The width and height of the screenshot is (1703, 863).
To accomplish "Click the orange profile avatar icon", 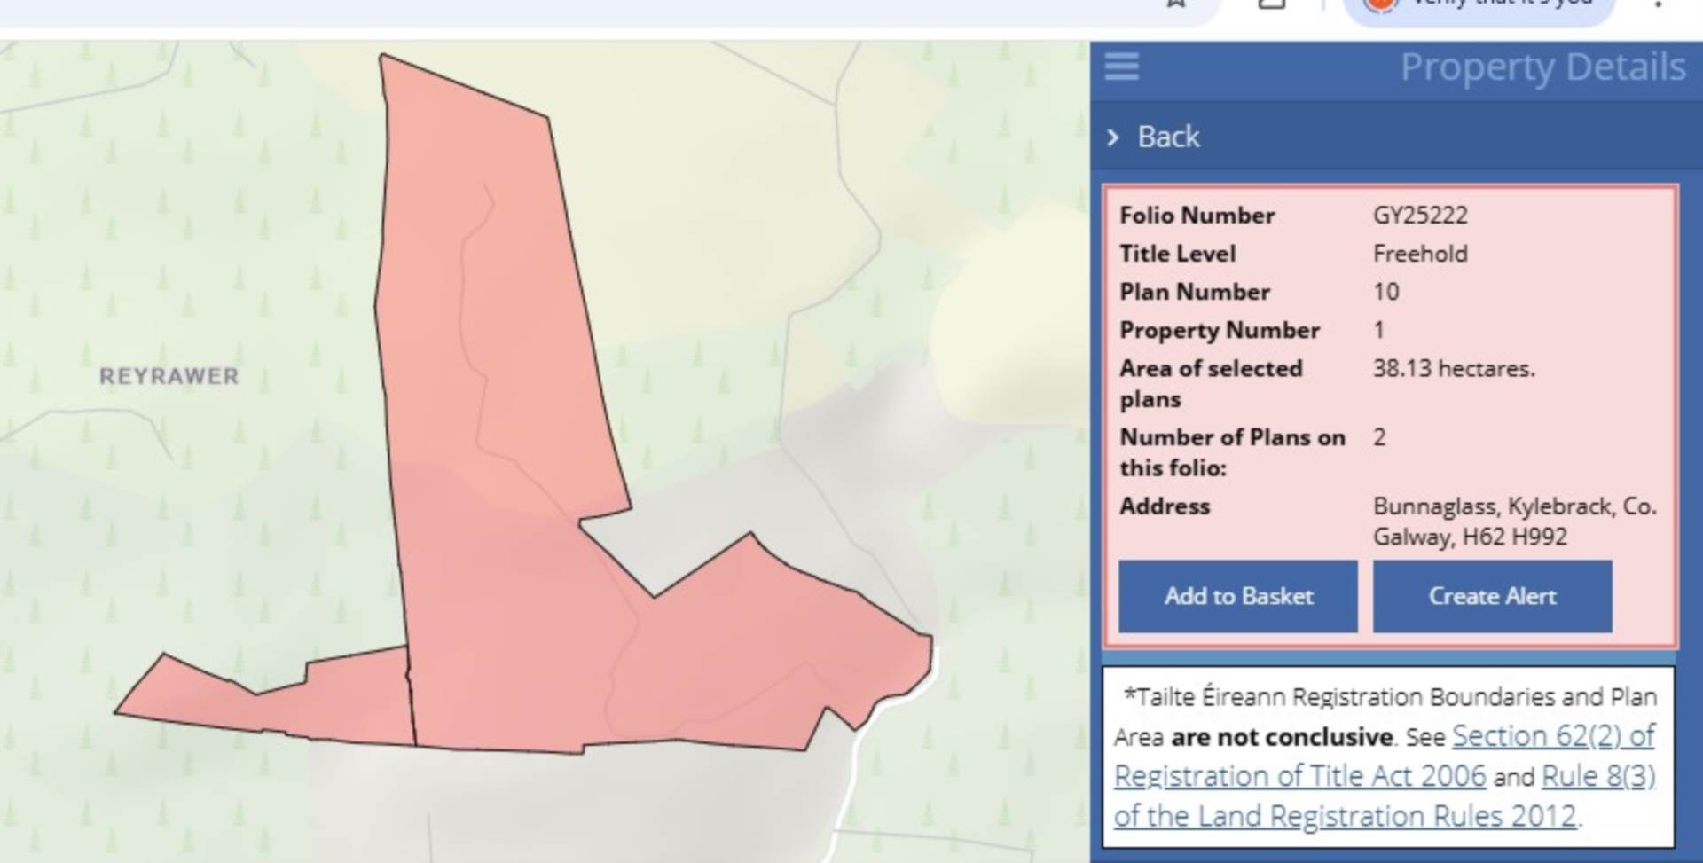I will coord(1379,4).
